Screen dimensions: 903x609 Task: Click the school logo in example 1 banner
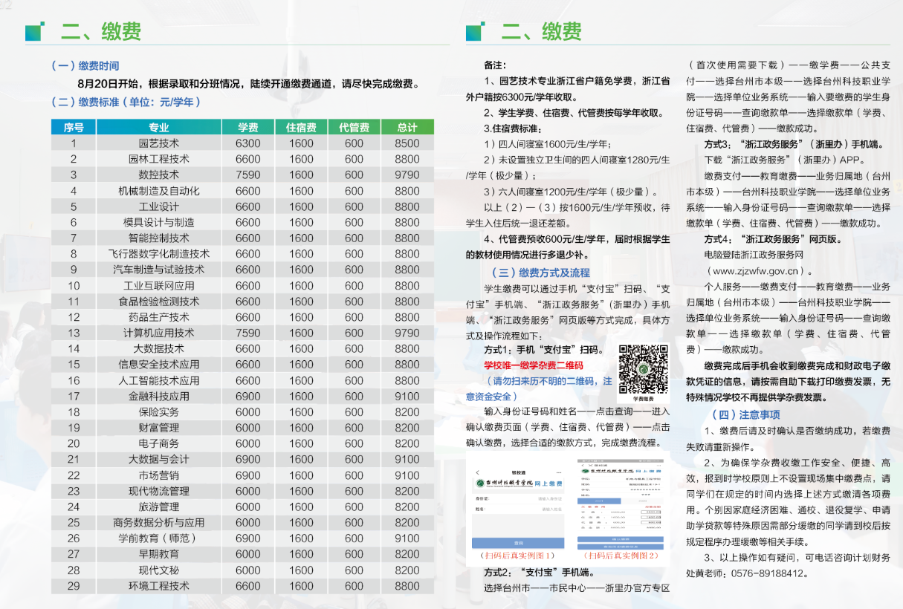pos(479,483)
